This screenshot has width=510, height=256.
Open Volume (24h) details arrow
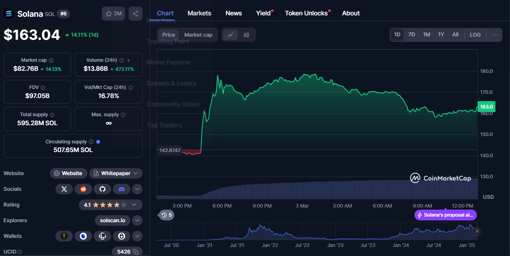[128, 60]
